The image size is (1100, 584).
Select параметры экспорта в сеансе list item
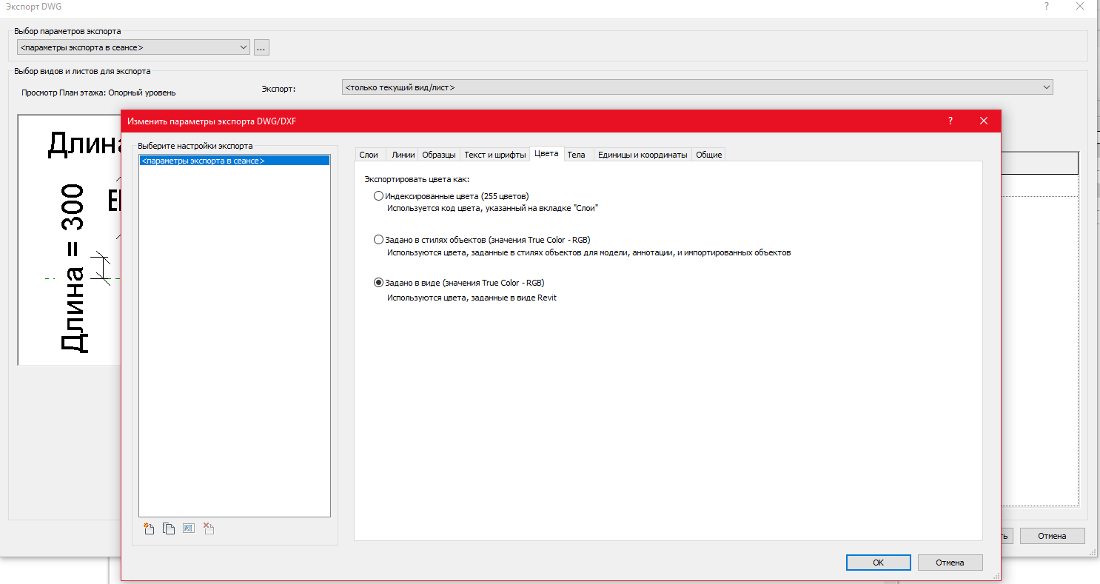pyautogui.click(x=234, y=161)
